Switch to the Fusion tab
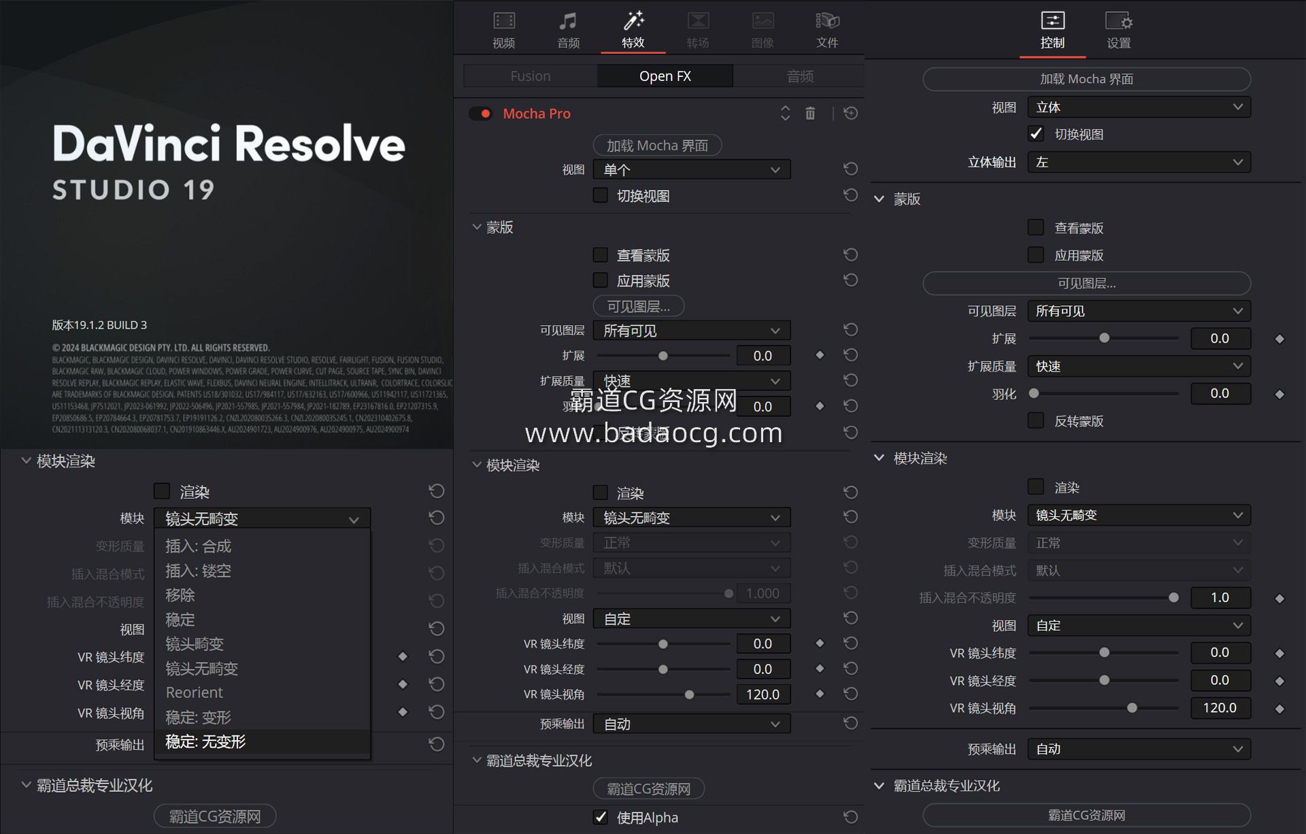The height and width of the screenshot is (834, 1306). click(531, 76)
